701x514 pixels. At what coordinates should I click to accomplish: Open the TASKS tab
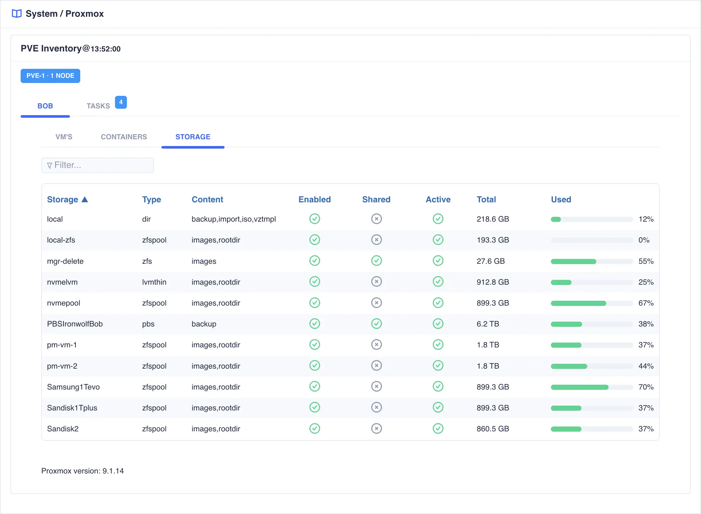click(98, 106)
